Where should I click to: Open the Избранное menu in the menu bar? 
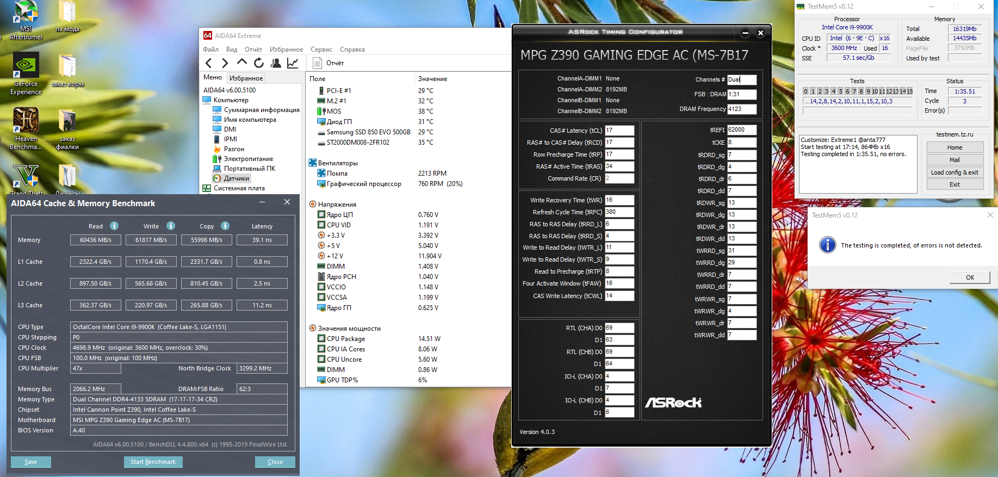pos(287,49)
